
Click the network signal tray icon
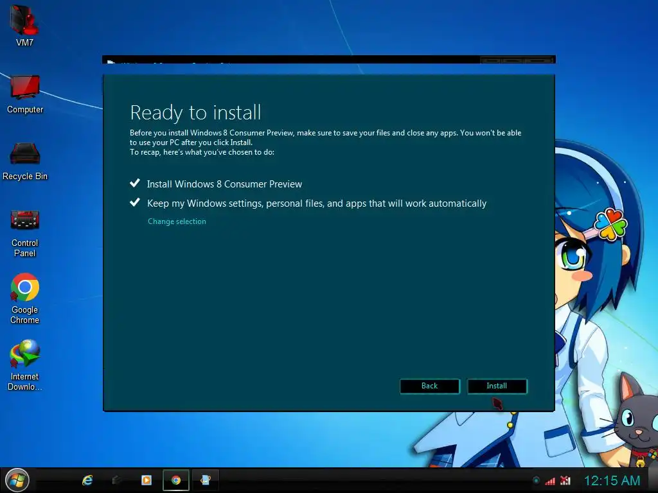tap(550, 481)
